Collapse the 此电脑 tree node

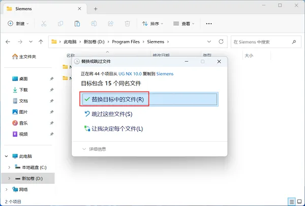click(x=7, y=156)
